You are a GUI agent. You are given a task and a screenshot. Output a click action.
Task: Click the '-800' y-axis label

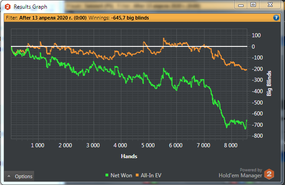(x=257, y=136)
